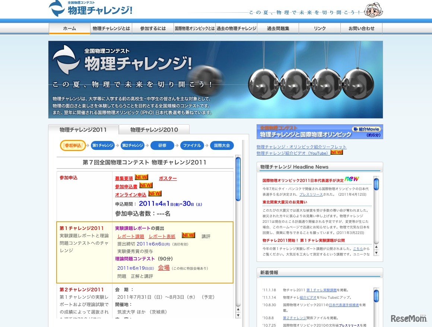Viewport: 432px width, 327px height.
Task: Open the 過去問題集 navigation tab
Action: coord(278,28)
